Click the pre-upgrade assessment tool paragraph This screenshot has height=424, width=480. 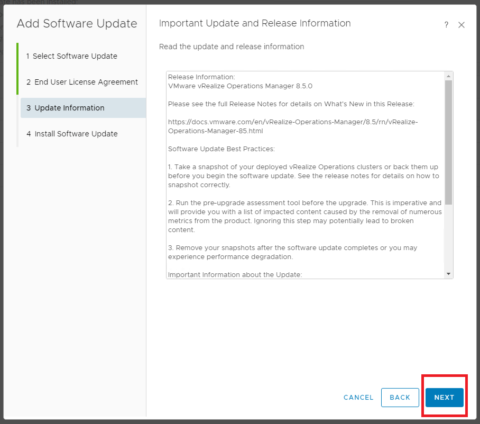click(304, 216)
